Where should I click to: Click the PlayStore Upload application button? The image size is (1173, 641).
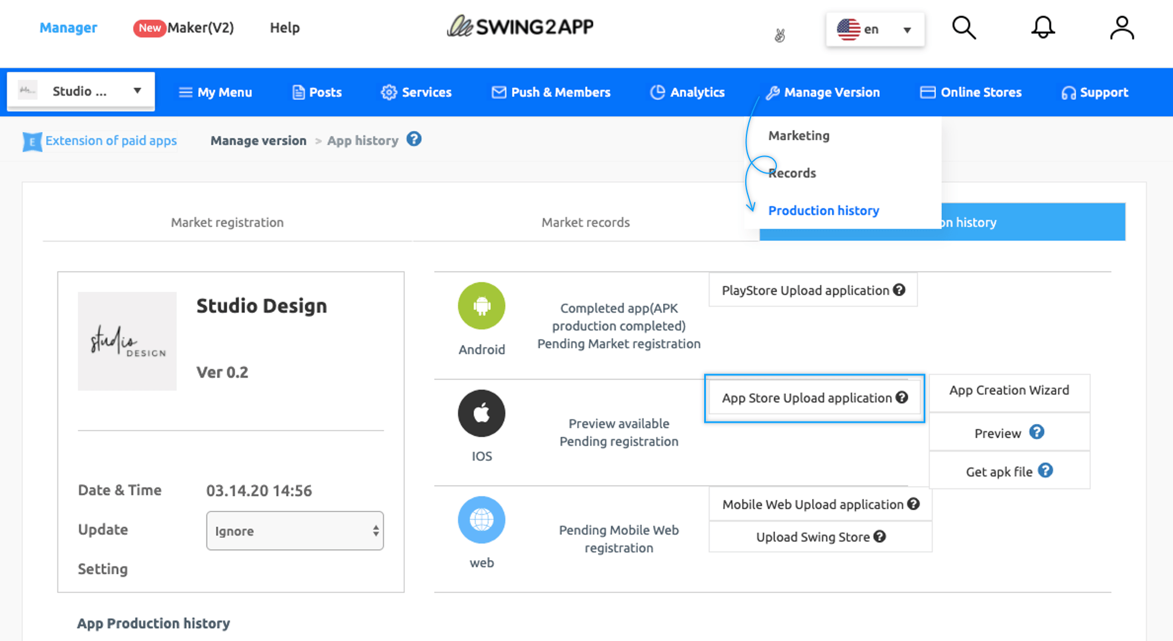tap(813, 290)
